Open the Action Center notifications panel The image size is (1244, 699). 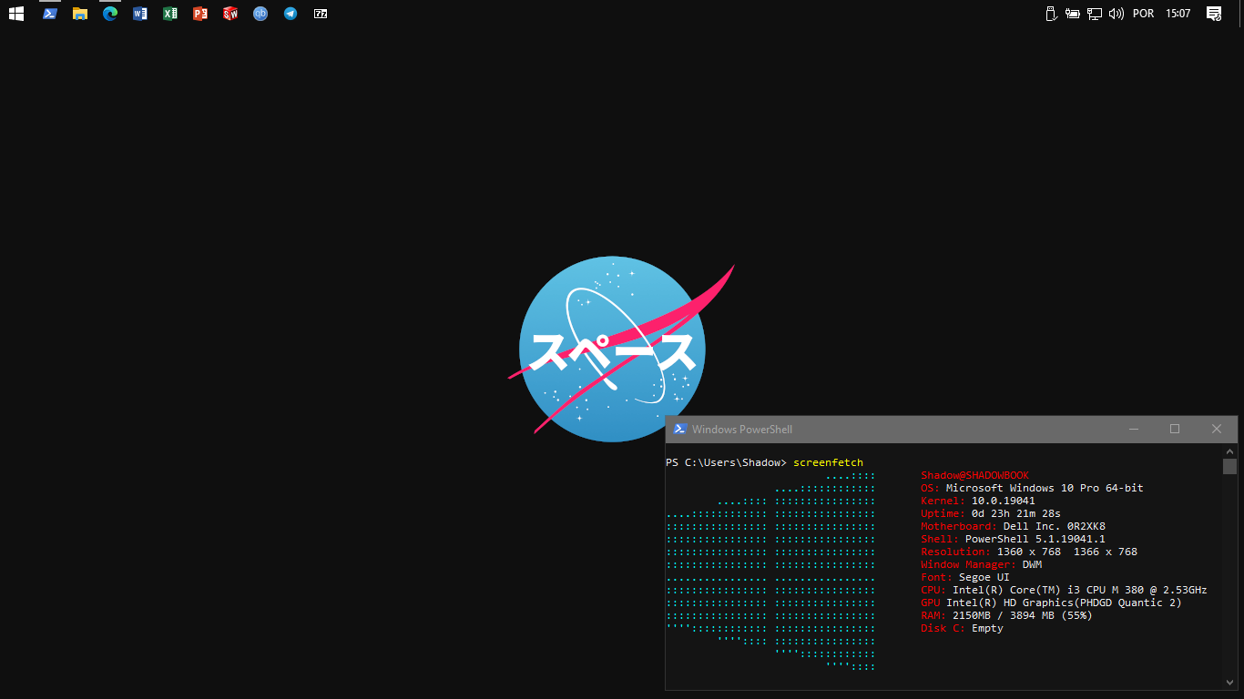coord(1214,14)
